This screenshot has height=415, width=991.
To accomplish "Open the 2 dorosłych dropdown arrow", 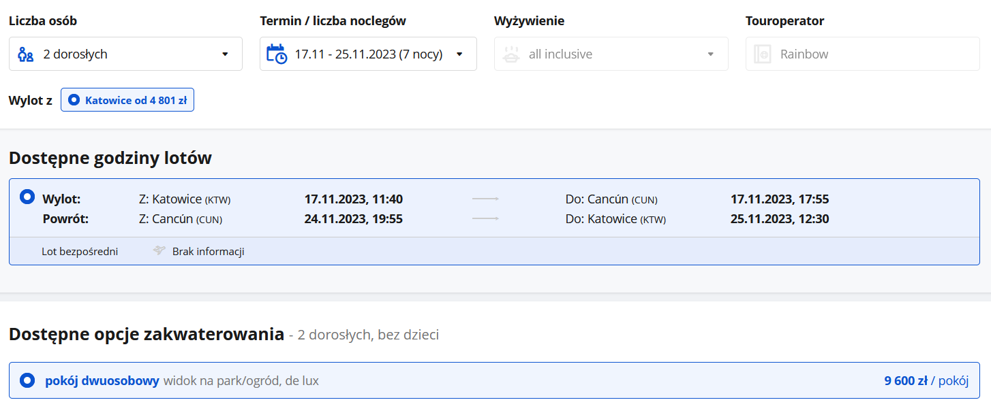I will pos(225,54).
